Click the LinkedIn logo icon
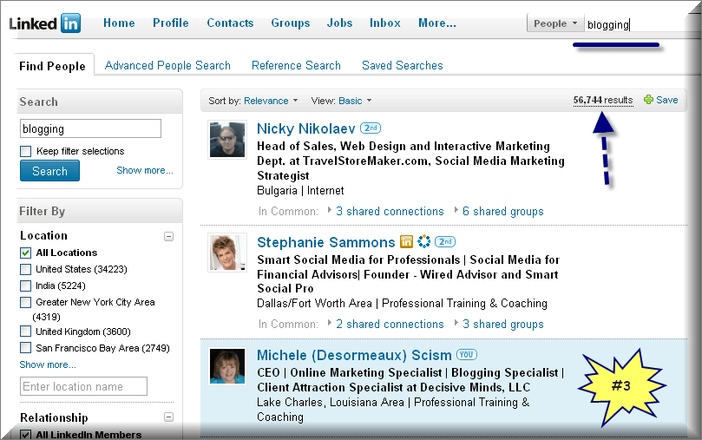Screen dimensions: 702x440 [45, 23]
